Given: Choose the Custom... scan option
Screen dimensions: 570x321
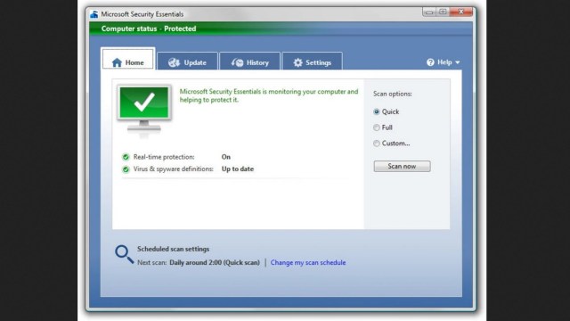Looking at the screenshot, I should (x=392, y=144).
